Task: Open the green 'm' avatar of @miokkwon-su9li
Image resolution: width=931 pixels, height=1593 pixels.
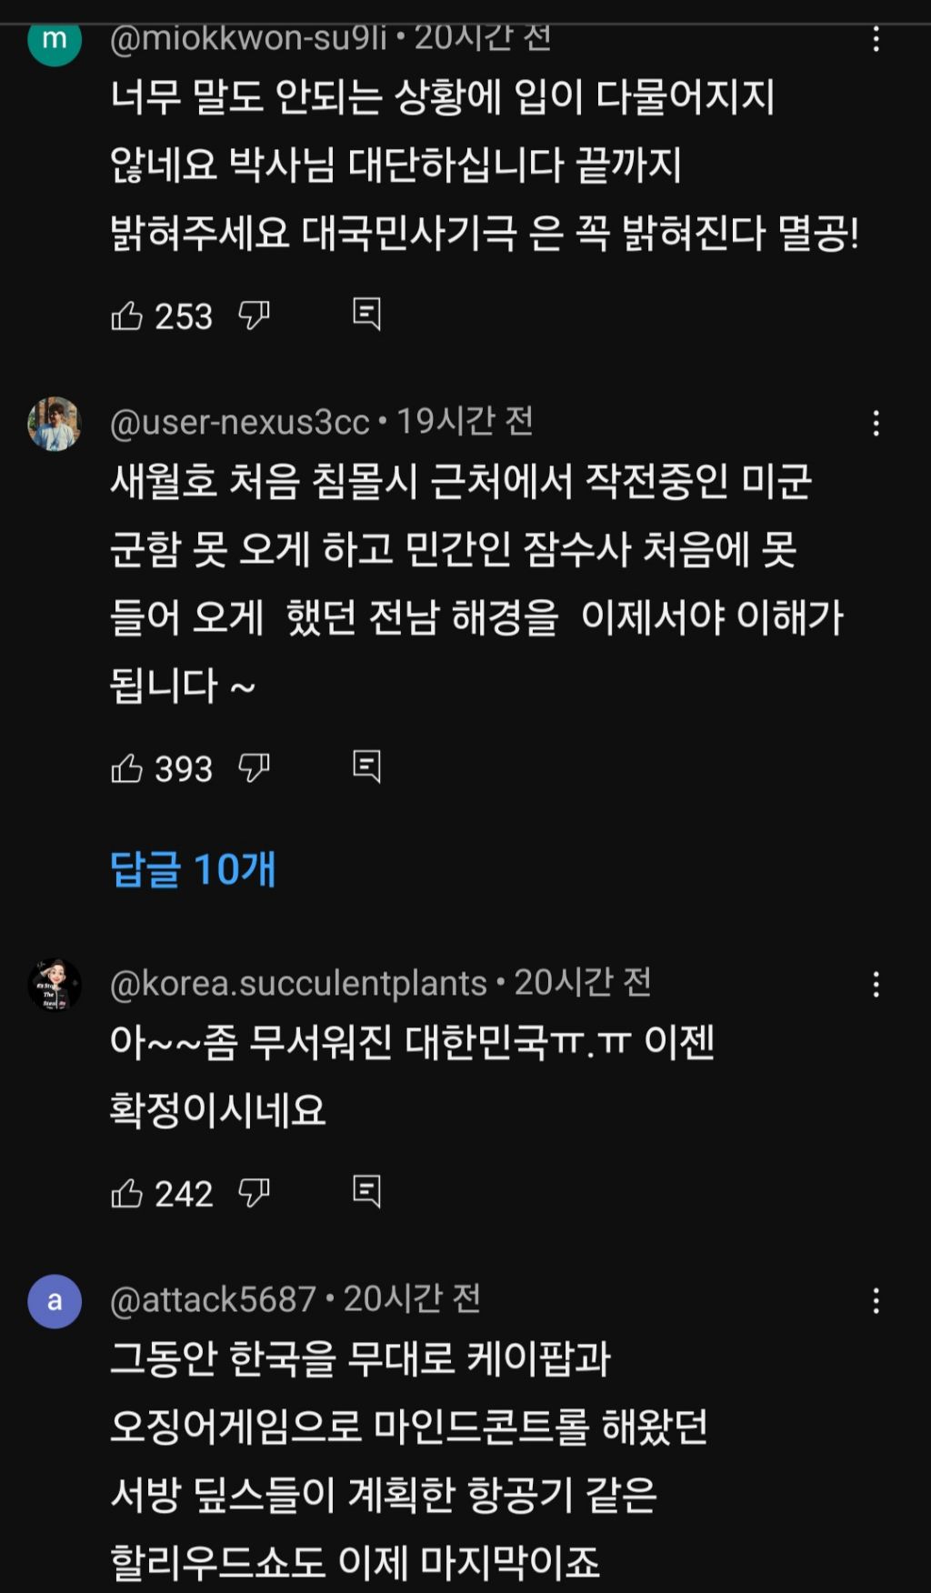Action: click(x=55, y=42)
